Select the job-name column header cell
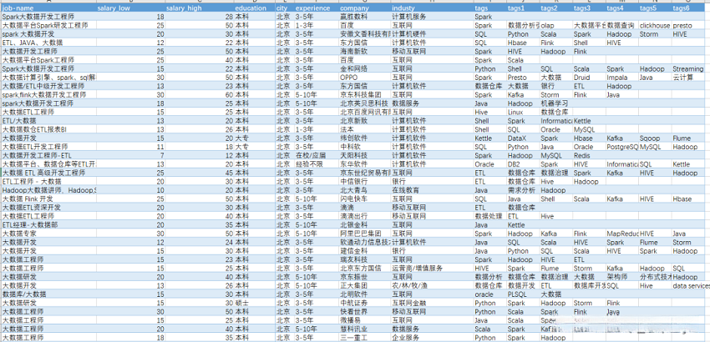 click(x=48, y=8)
